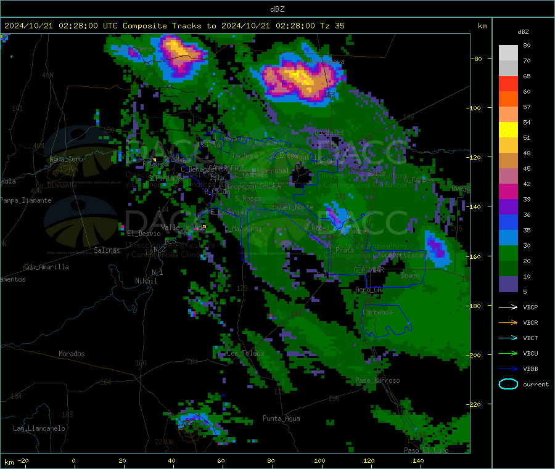Viewport: 555px width, 469px height.
Task: Click the 'Atuel_Norte' place label
Action: pos(293,207)
